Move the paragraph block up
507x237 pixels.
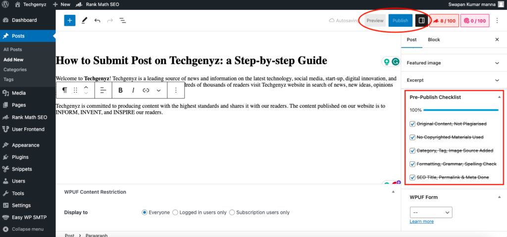86,87
